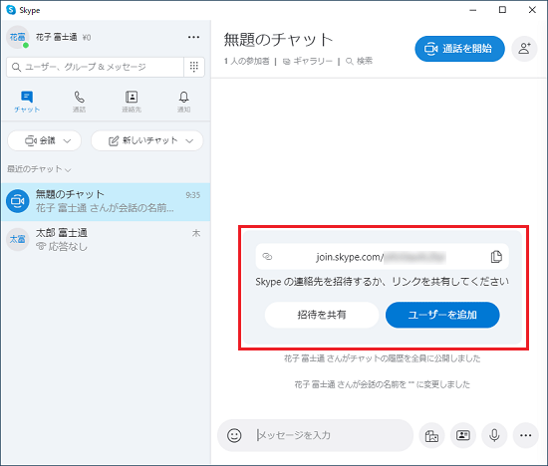
Task: Click the ¥0 Skype credit balance
Action: [87, 38]
